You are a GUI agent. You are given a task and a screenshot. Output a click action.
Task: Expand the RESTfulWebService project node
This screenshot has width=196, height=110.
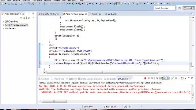coord(4,25)
